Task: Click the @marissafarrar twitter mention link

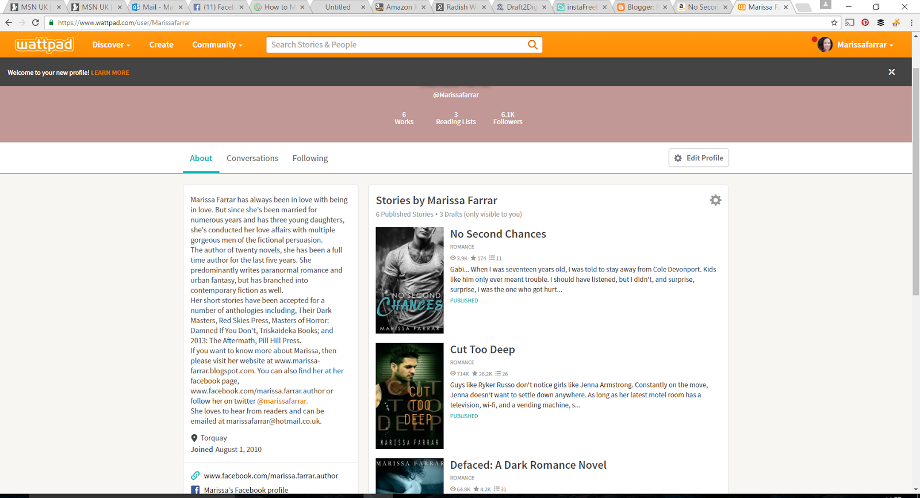Action: point(282,401)
